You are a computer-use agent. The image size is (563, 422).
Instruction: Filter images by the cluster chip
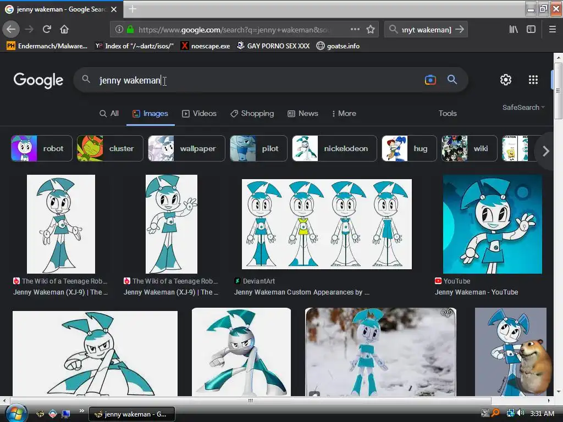pyautogui.click(x=110, y=148)
